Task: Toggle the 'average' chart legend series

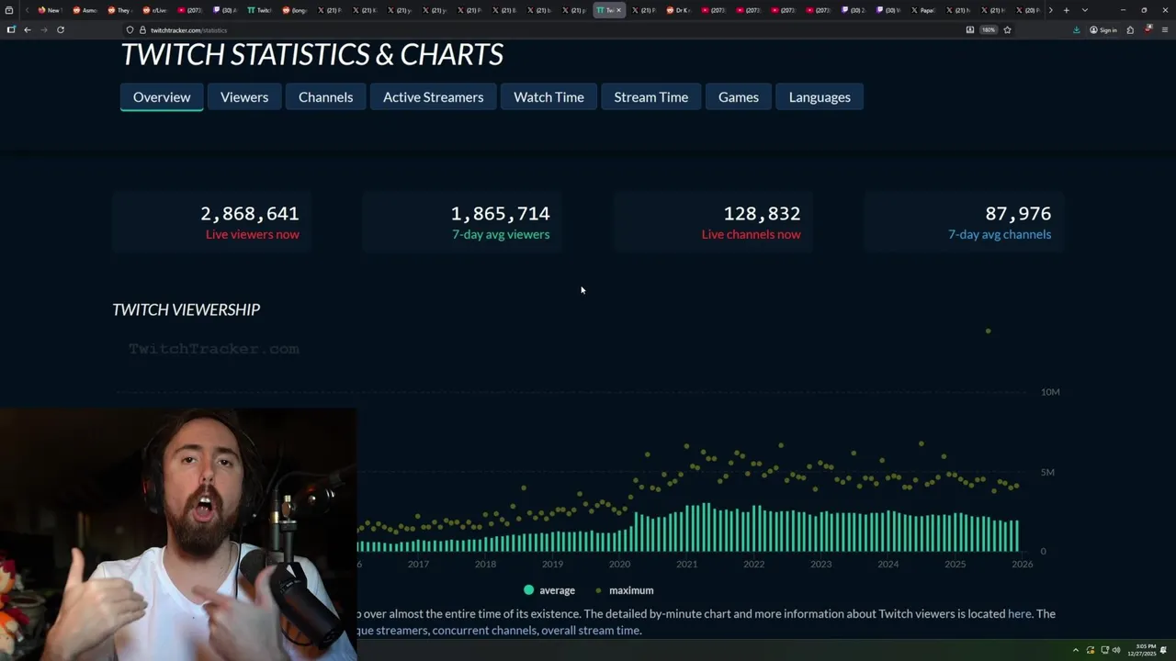Action: click(x=549, y=590)
